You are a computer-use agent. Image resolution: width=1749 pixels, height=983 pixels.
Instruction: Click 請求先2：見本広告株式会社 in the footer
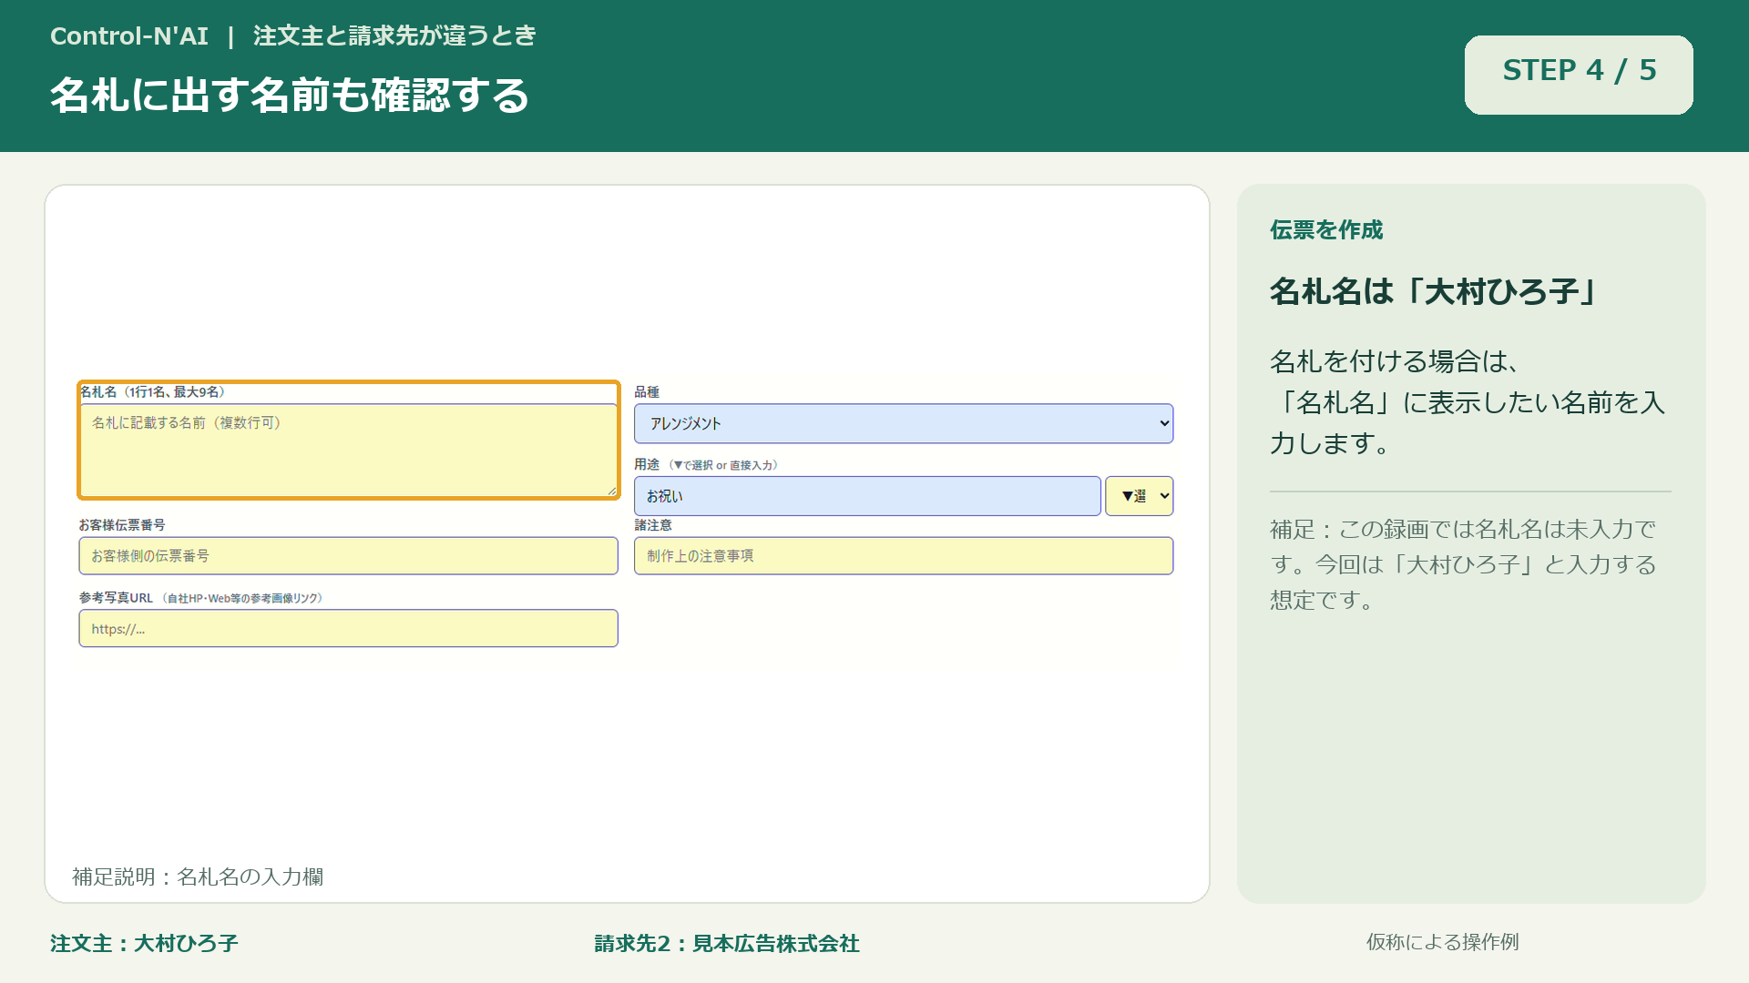coord(727,944)
